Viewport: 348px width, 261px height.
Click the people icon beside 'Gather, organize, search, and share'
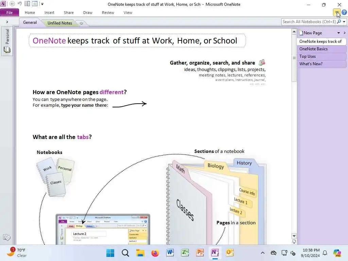point(262,63)
